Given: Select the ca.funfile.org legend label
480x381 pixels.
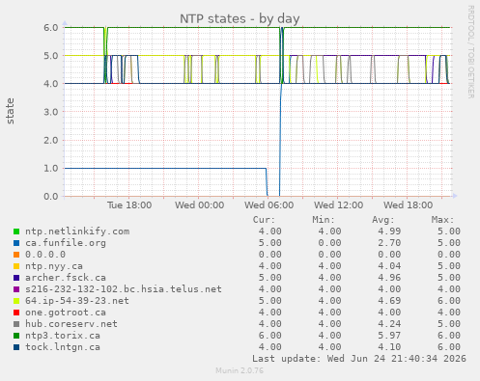Looking at the screenshot, I should pyautogui.click(x=66, y=243).
